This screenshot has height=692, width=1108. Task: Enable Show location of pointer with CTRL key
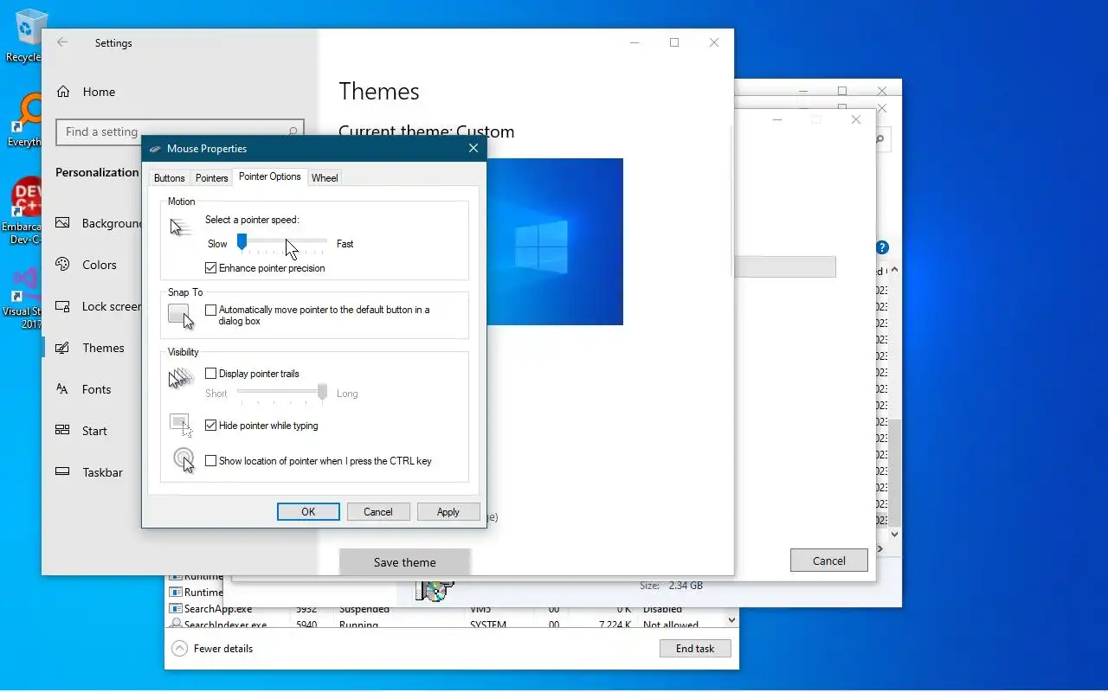click(210, 461)
